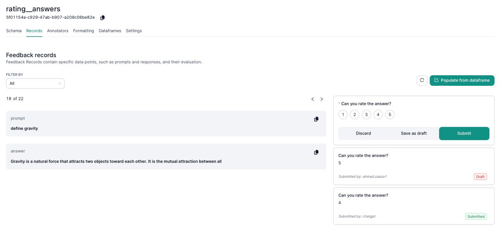This screenshot has width=500, height=239.
Task: Submit the rating response
Action: pos(464,133)
